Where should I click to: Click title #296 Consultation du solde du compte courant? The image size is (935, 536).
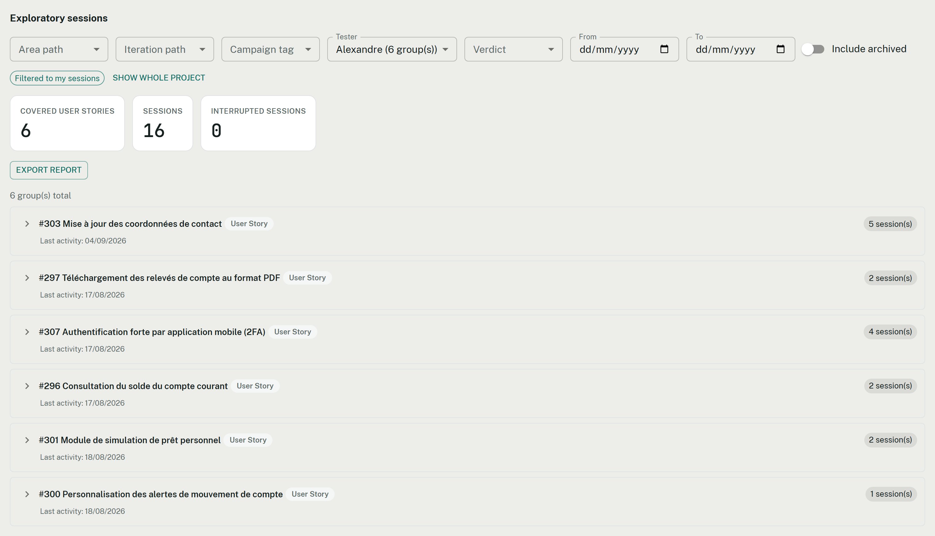133,386
